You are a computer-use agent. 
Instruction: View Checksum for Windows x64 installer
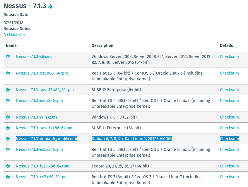(229, 57)
